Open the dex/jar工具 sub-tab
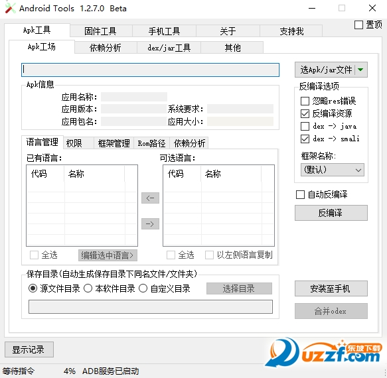 (169, 48)
